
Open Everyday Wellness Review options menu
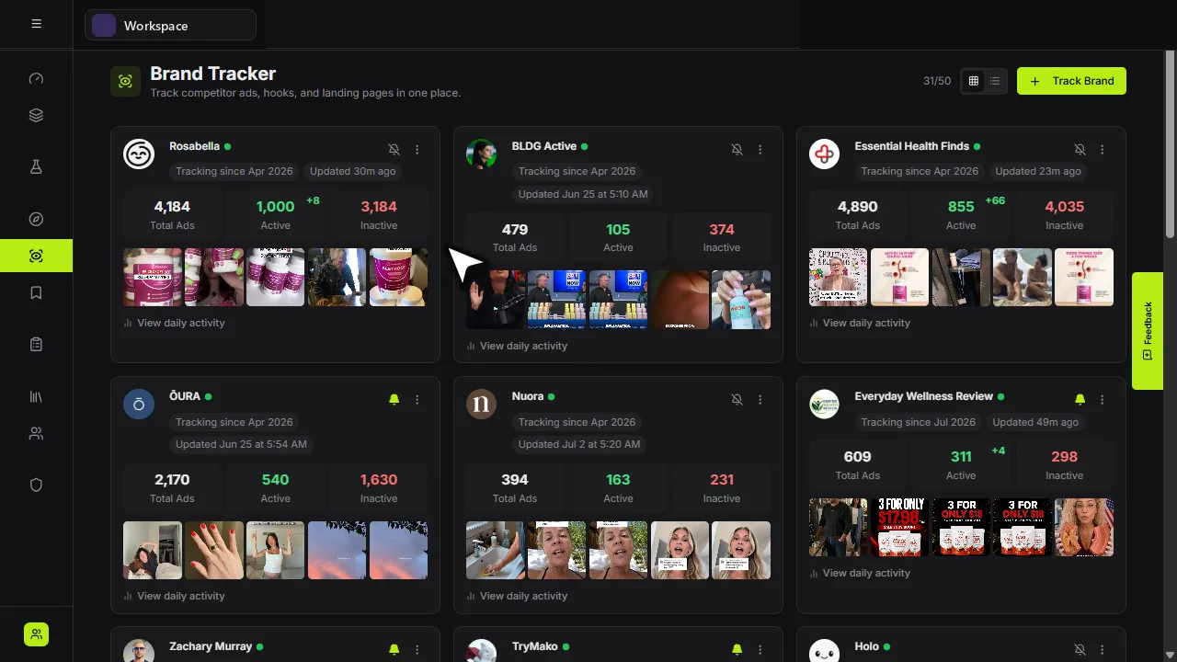[x=1103, y=400]
